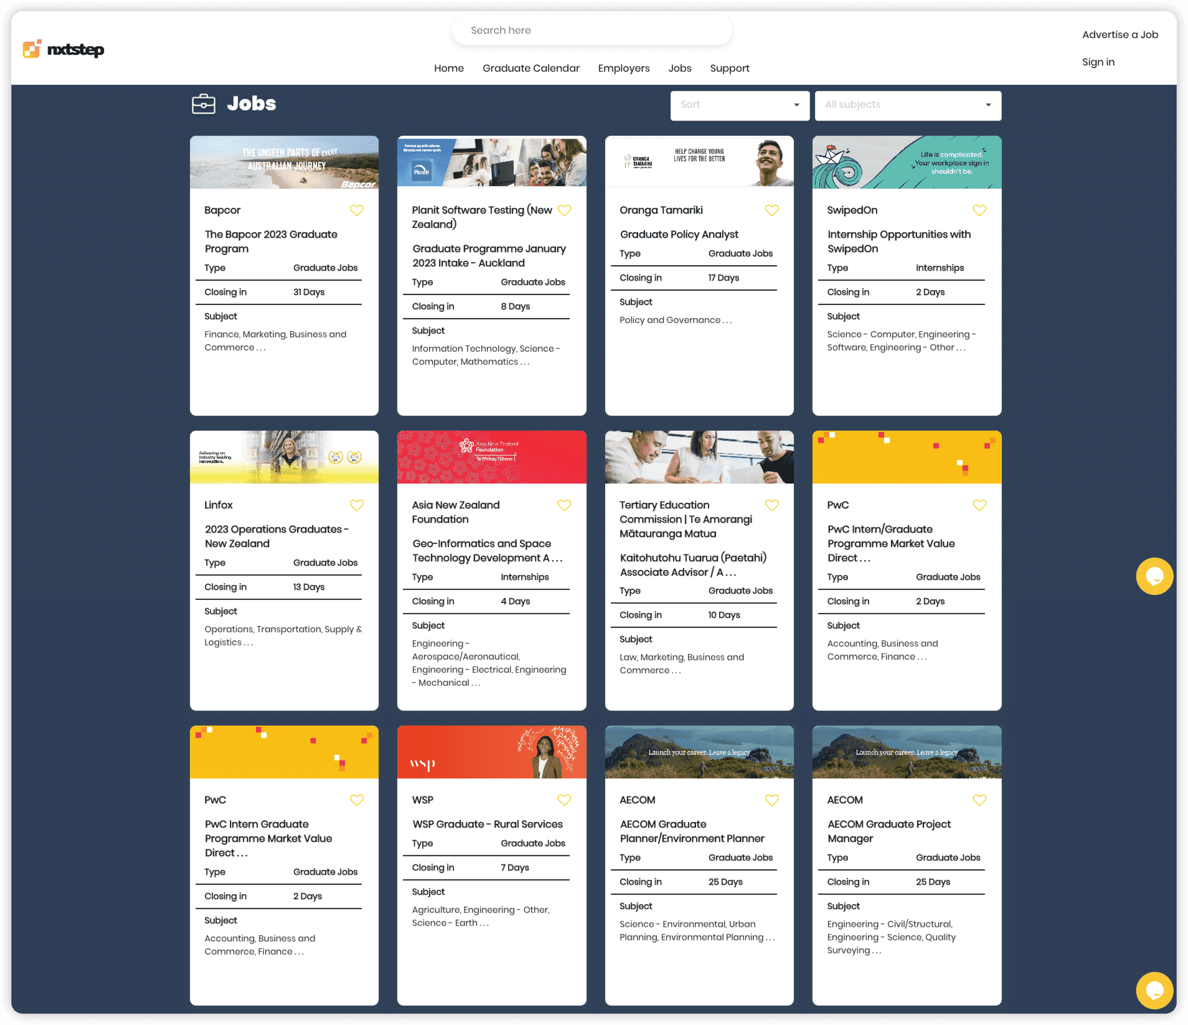Favorite the Tertiary Education Commission job
Image resolution: width=1188 pixels, height=1025 pixels.
point(772,505)
